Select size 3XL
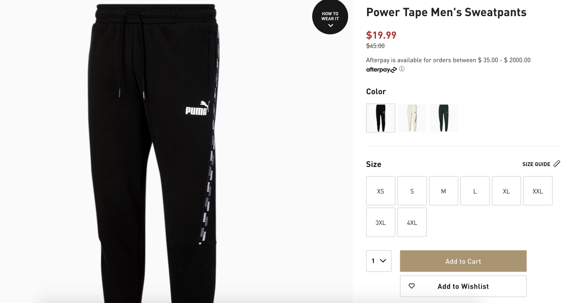Screen dimensions: 566x303 click(x=380, y=222)
